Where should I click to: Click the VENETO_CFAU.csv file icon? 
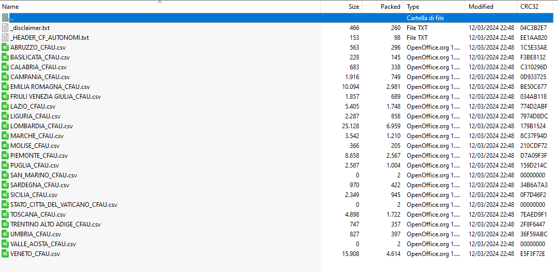[x=6, y=254]
